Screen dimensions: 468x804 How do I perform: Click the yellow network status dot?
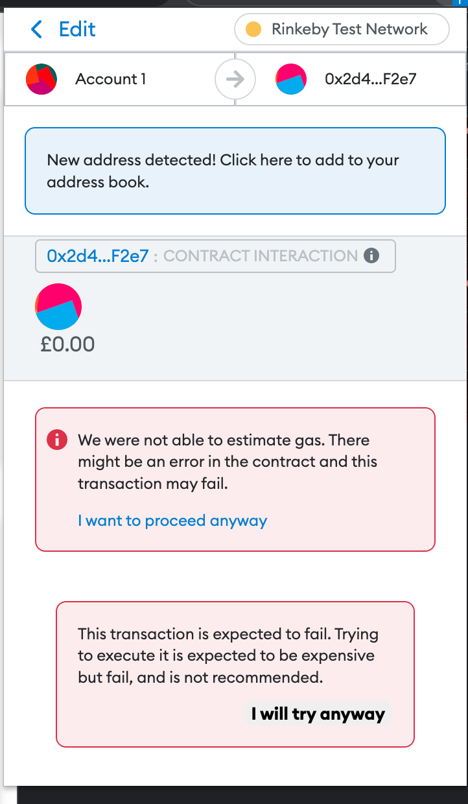pyautogui.click(x=255, y=29)
